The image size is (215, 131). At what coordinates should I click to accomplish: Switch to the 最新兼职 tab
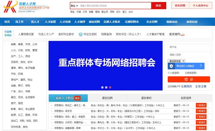[146, 98]
